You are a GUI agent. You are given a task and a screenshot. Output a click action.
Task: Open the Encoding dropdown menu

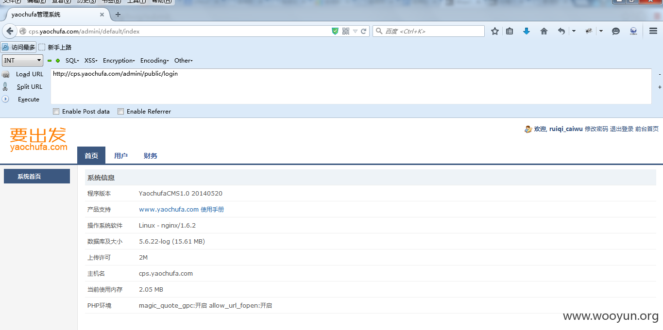(x=154, y=61)
